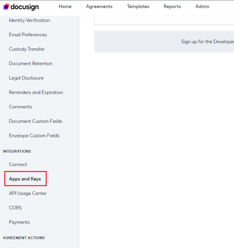Image resolution: width=234 pixels, height=248 pixels.
Task: Select the Admin tab
Action: (x=202, y=7)
